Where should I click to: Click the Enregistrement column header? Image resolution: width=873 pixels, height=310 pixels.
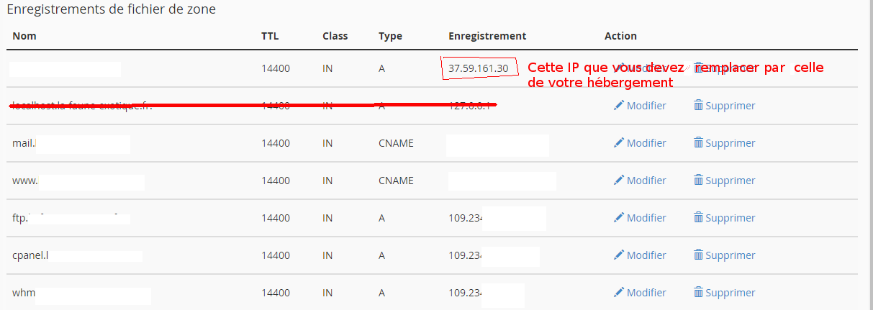tap(487, 36)
